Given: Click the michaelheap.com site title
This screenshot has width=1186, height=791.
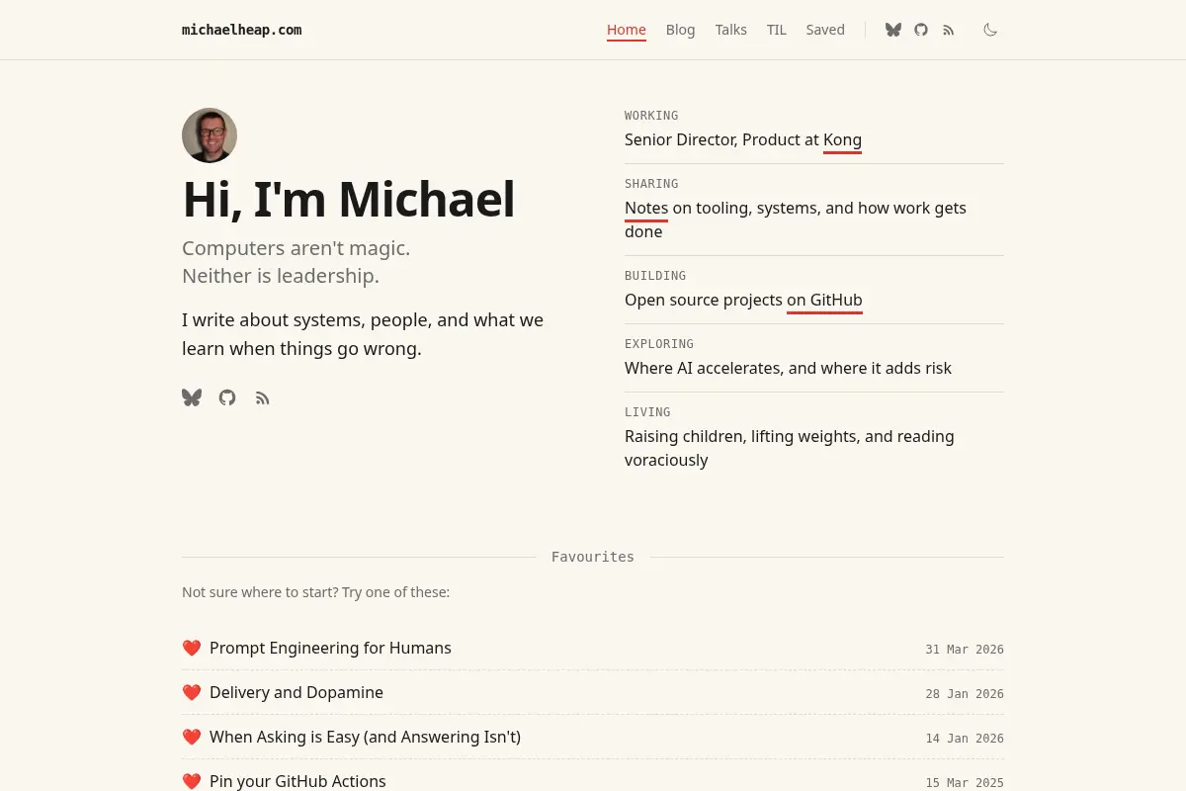Looking at the screenshot, I should click(242, 30).
